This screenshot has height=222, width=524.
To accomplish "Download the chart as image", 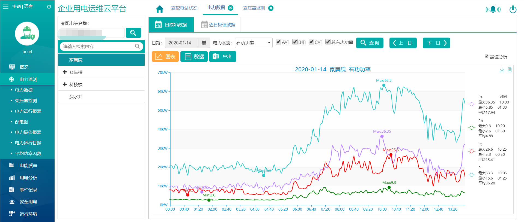I will pyautogui.click(x=502, y=70).
